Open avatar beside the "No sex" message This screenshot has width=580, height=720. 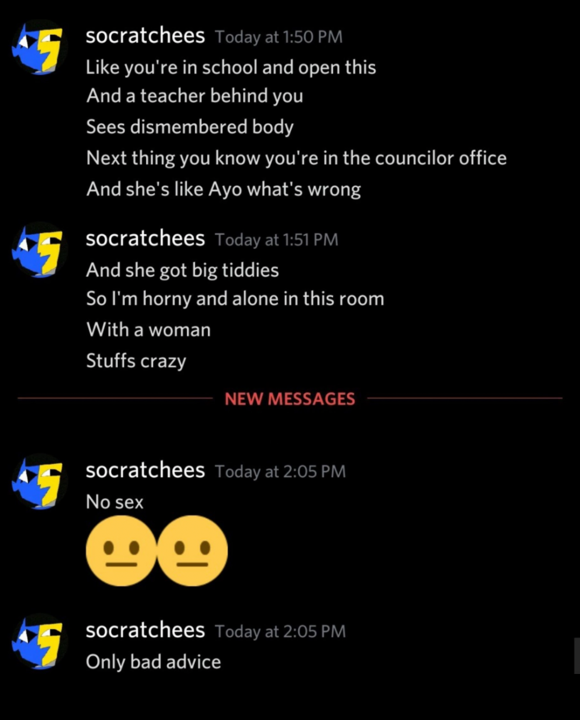pyautogui.click(x=40, y=481)
